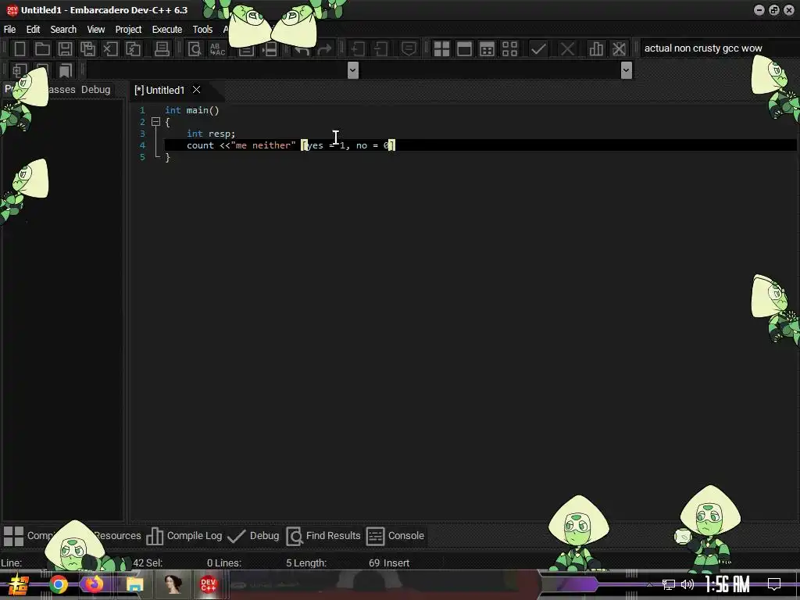The height and width of the screenshot is (600, 800).
Task: Expand the first class browser dropdown arrow
Action: click(352, 70)
